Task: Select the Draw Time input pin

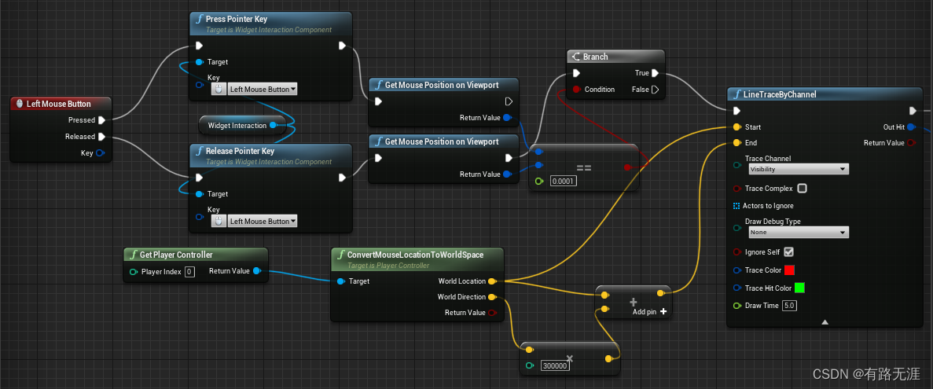Action: [736, 306]
